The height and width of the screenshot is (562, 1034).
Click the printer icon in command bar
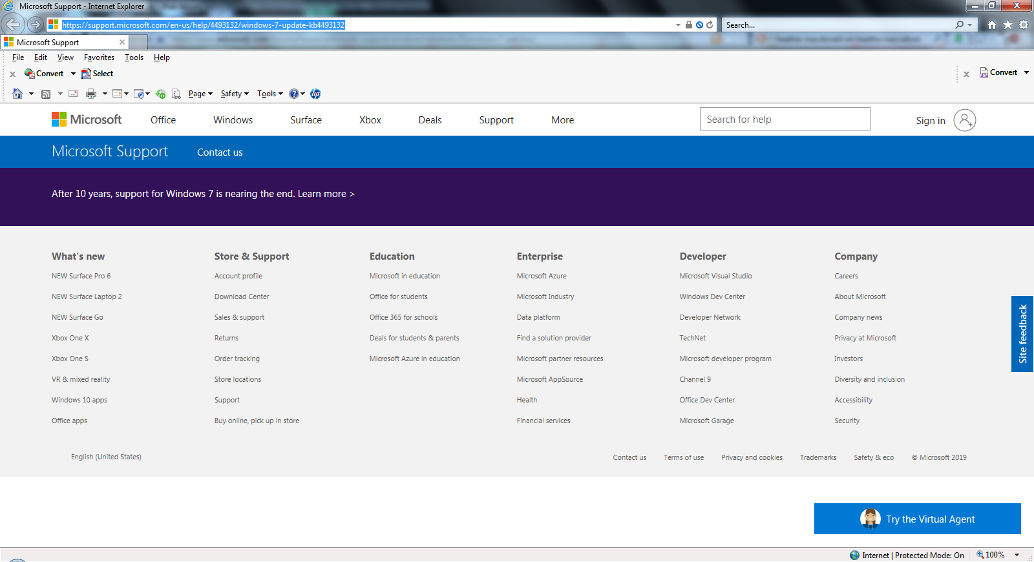tap(91, 94)
